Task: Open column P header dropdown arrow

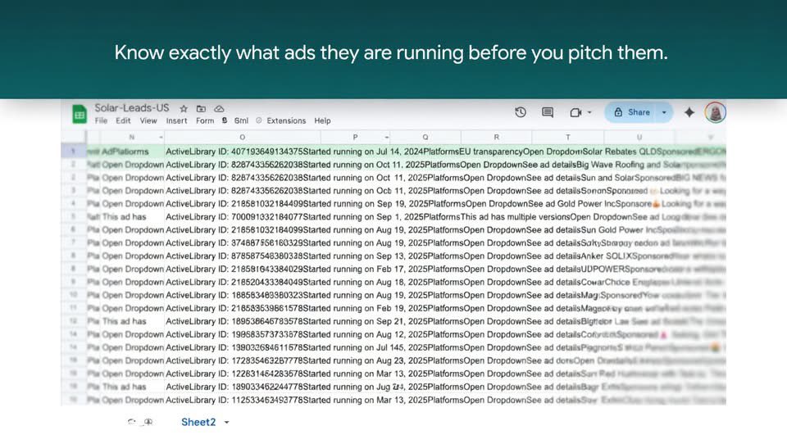Action: tap(386, 137)
